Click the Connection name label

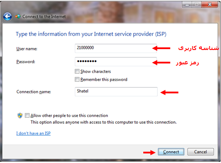[34, 92]
